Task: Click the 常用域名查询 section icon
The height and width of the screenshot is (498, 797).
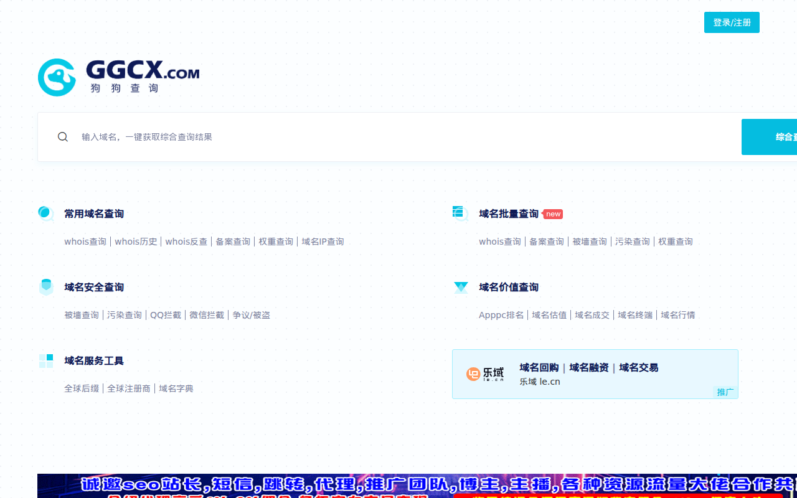Action: click(46, 214)
